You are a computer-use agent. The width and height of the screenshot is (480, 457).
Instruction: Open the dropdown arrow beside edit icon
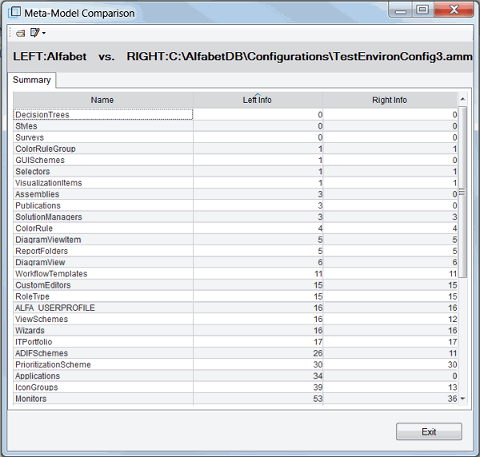coord(43,34)
